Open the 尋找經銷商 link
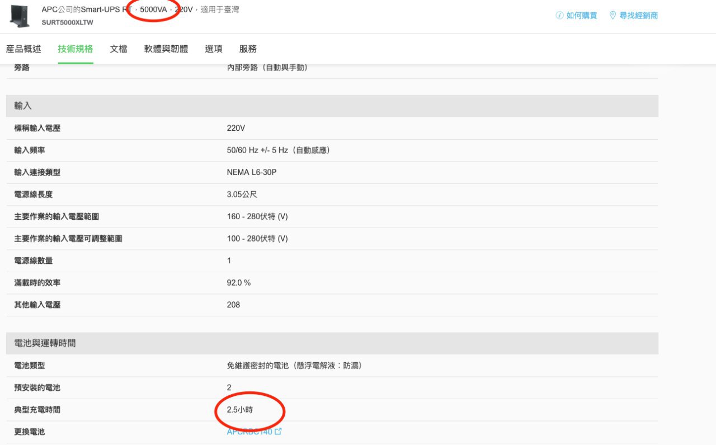This screenshot has height=445, width=716. coord(639,16)
